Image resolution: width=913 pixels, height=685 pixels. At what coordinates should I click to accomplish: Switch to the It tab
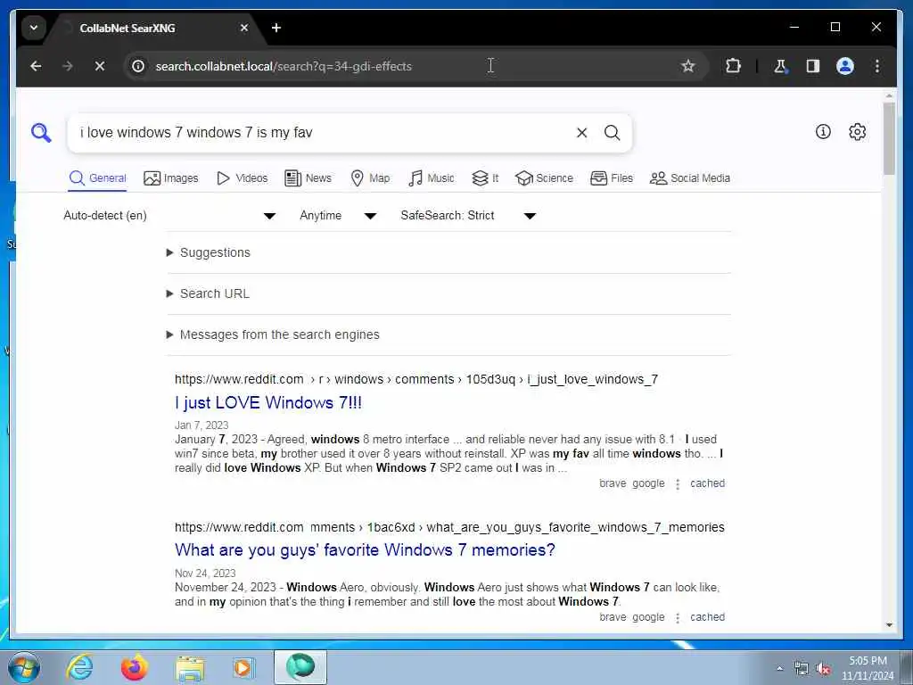(485, 178)
